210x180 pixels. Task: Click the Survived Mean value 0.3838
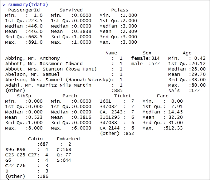[83, 31]
